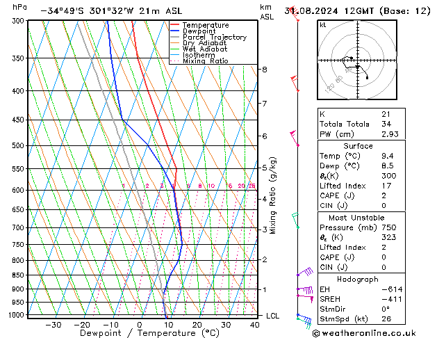437x338 pixels.
Task: Click the Hodograph section heading in table
Action: pos(358,279)
